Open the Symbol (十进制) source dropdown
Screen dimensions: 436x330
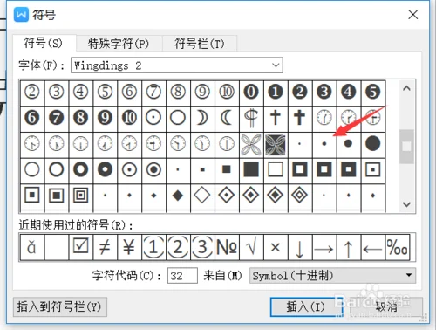[x=332, y=275]
